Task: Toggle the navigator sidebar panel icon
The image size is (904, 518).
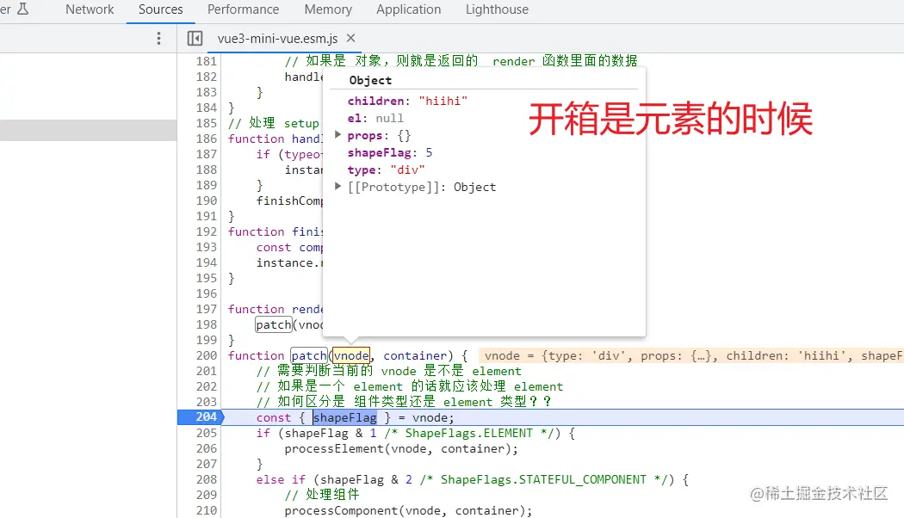Action: 195,39
